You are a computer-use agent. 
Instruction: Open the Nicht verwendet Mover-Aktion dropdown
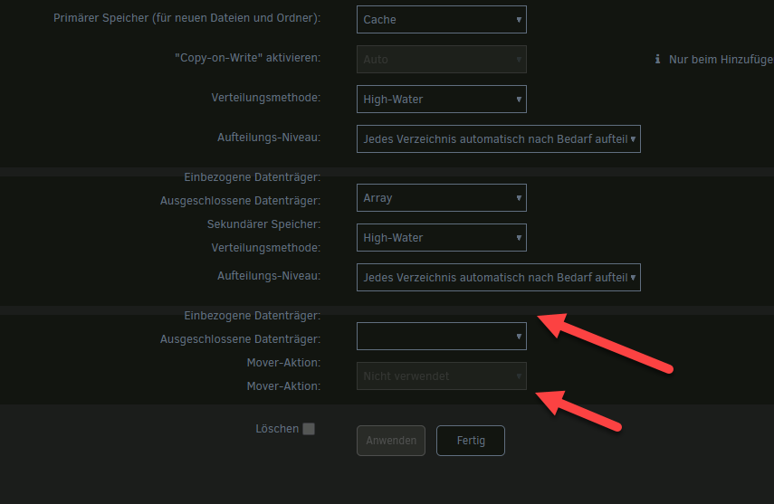441,376
